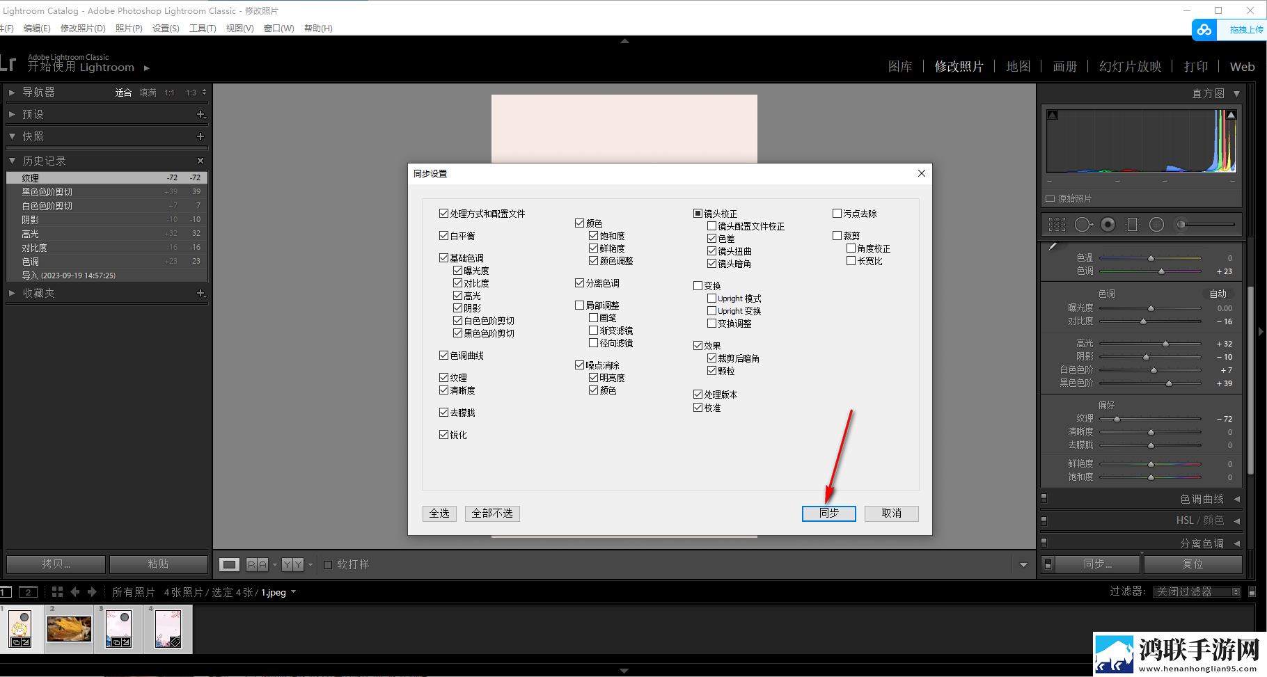This screenshot has width=1267, height=677.
Task: Adjust the 色温 slider
Action: (x=1151, y=258)
